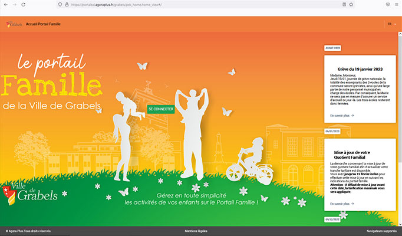Click the reader view icon in address bar

coord(344,4)
